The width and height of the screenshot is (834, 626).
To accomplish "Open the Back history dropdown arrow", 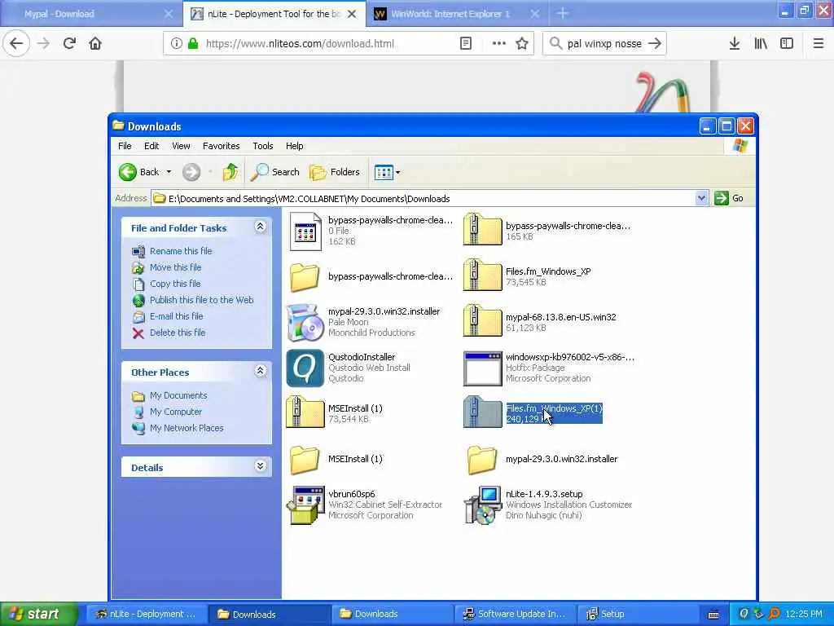I will point(169,172).
